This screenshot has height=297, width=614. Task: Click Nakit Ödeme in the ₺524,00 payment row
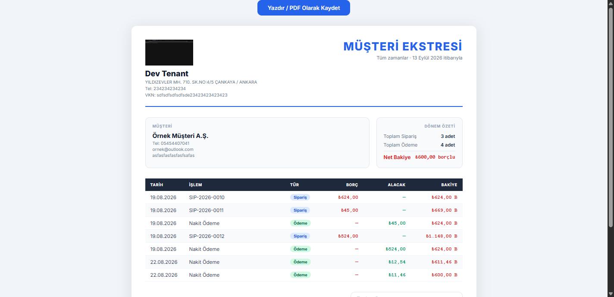click(x=204, y=249)
